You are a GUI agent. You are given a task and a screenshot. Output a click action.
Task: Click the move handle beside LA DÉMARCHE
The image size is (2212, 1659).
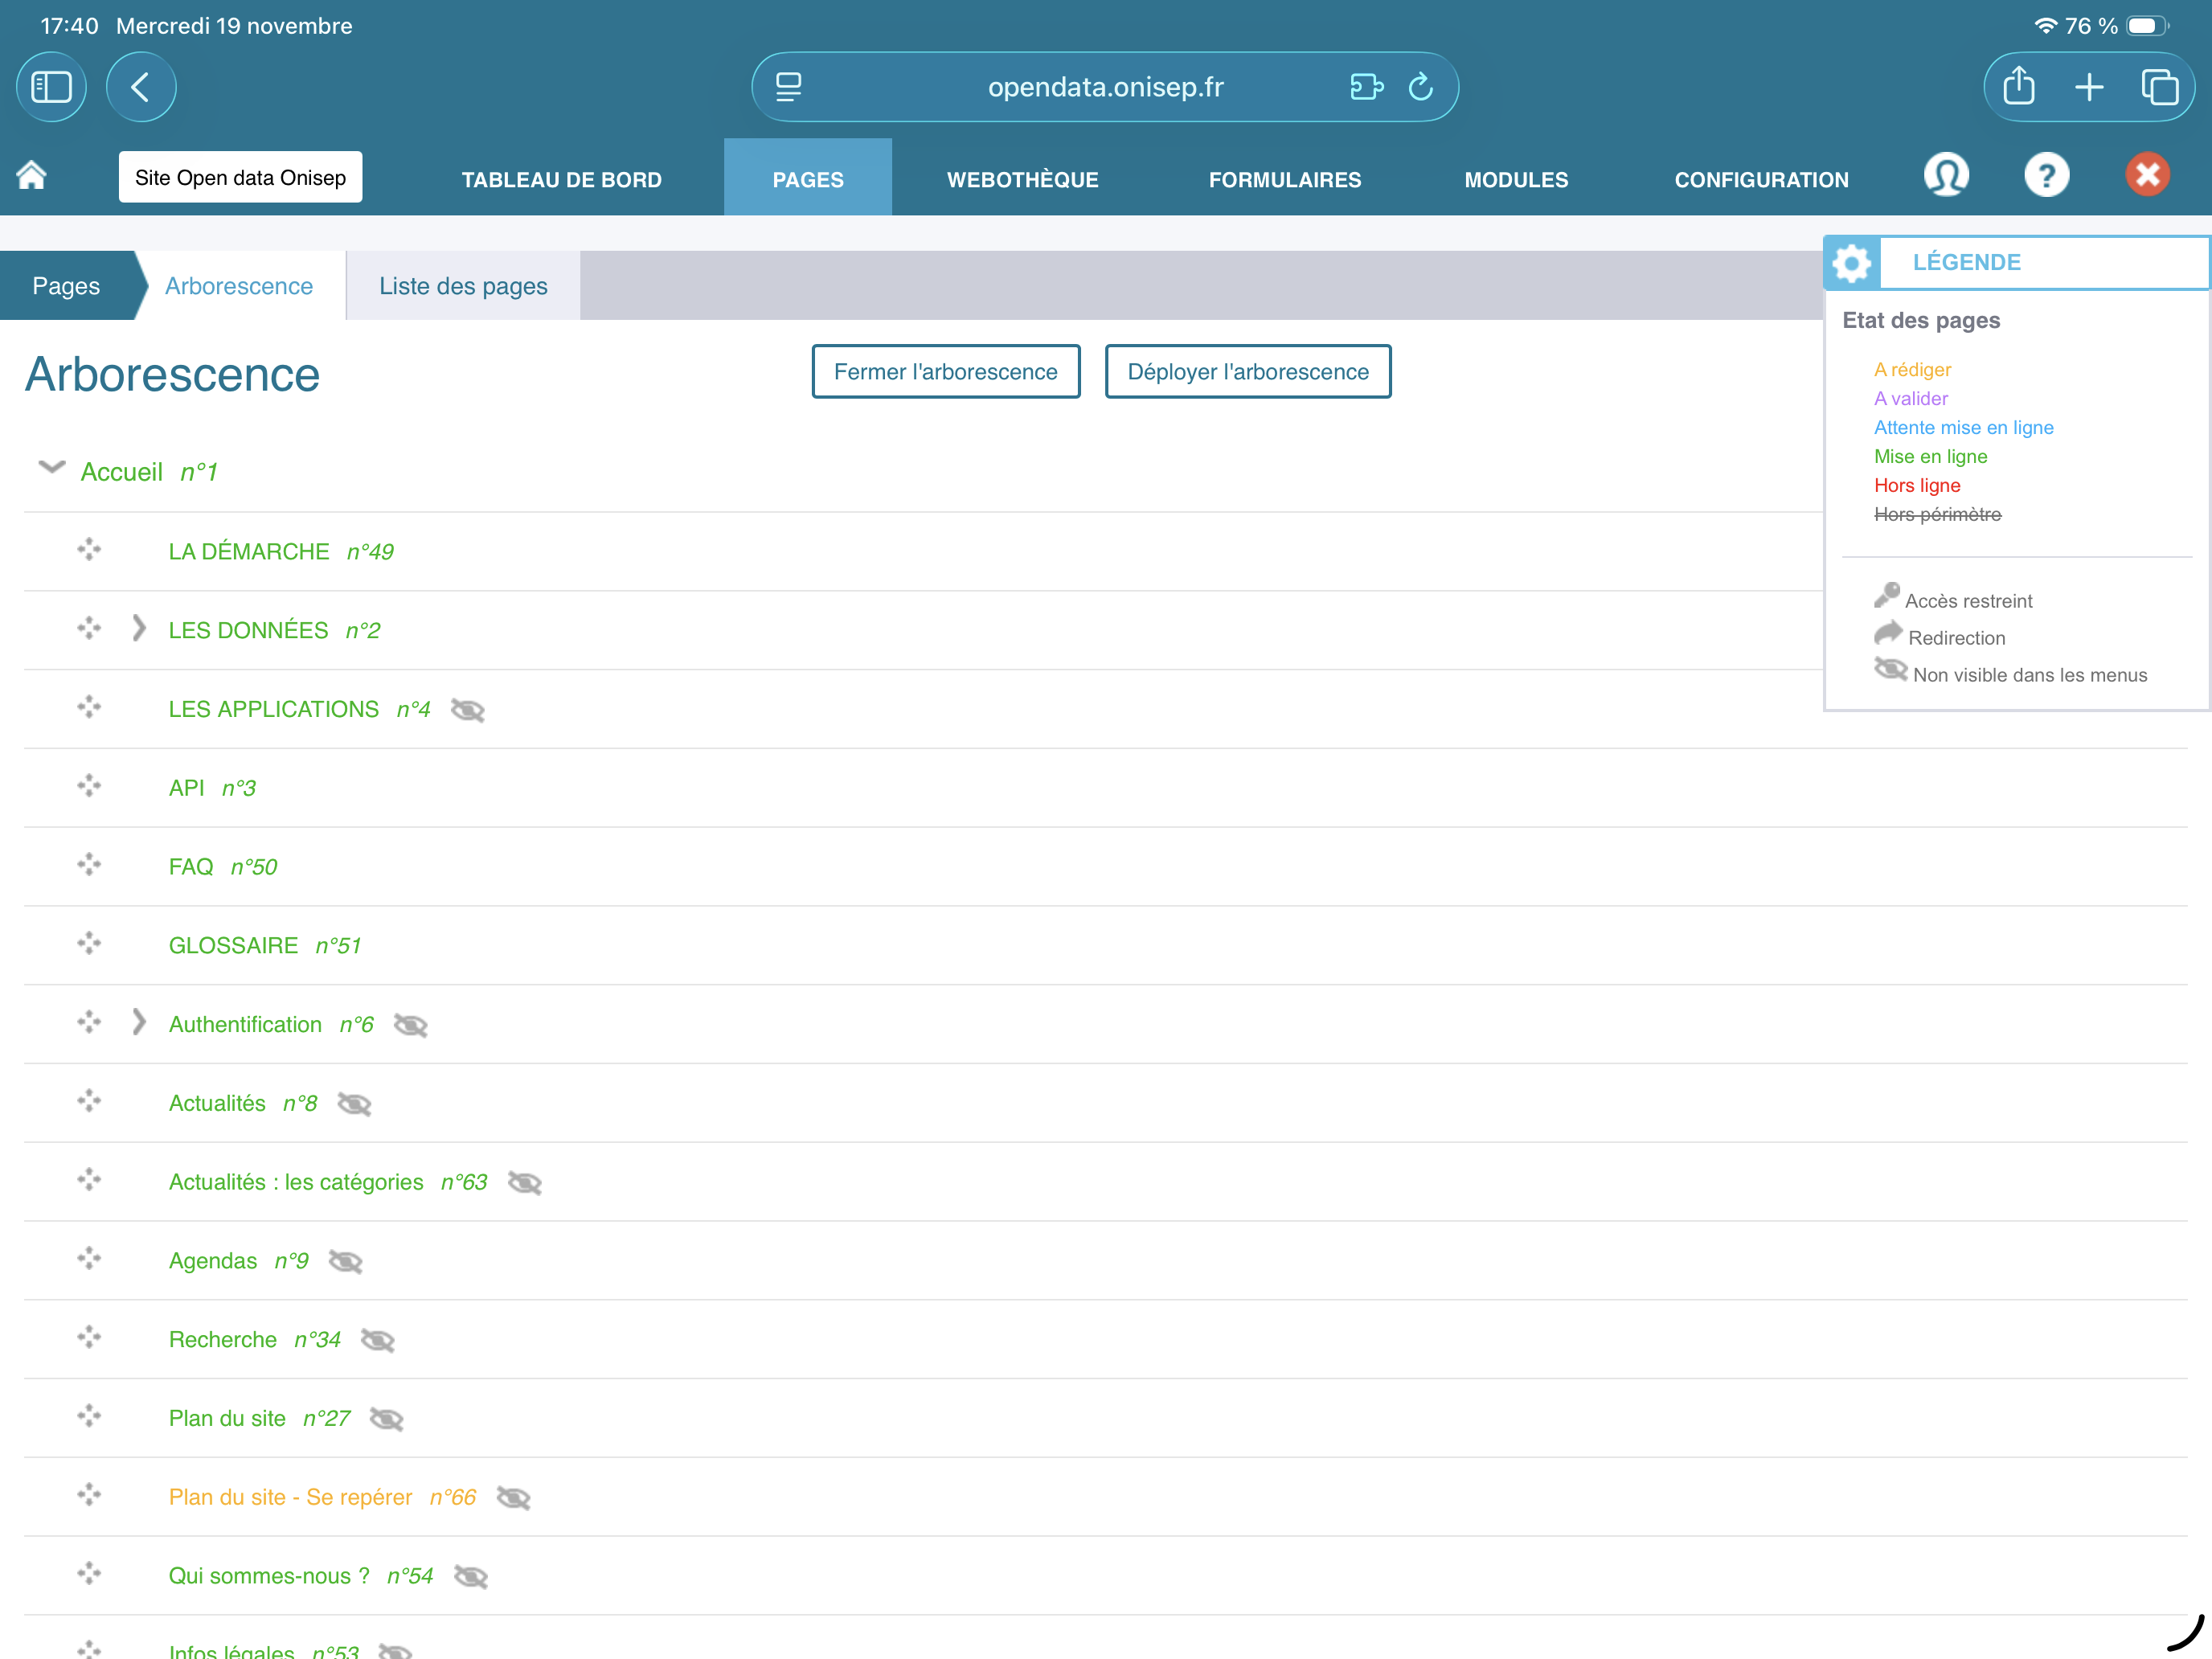tap(89, 550)
